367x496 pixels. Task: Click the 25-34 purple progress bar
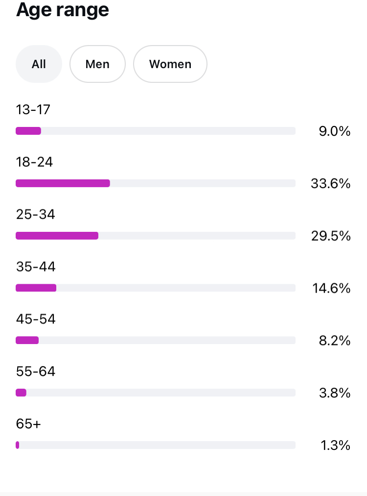coord(57,236)
